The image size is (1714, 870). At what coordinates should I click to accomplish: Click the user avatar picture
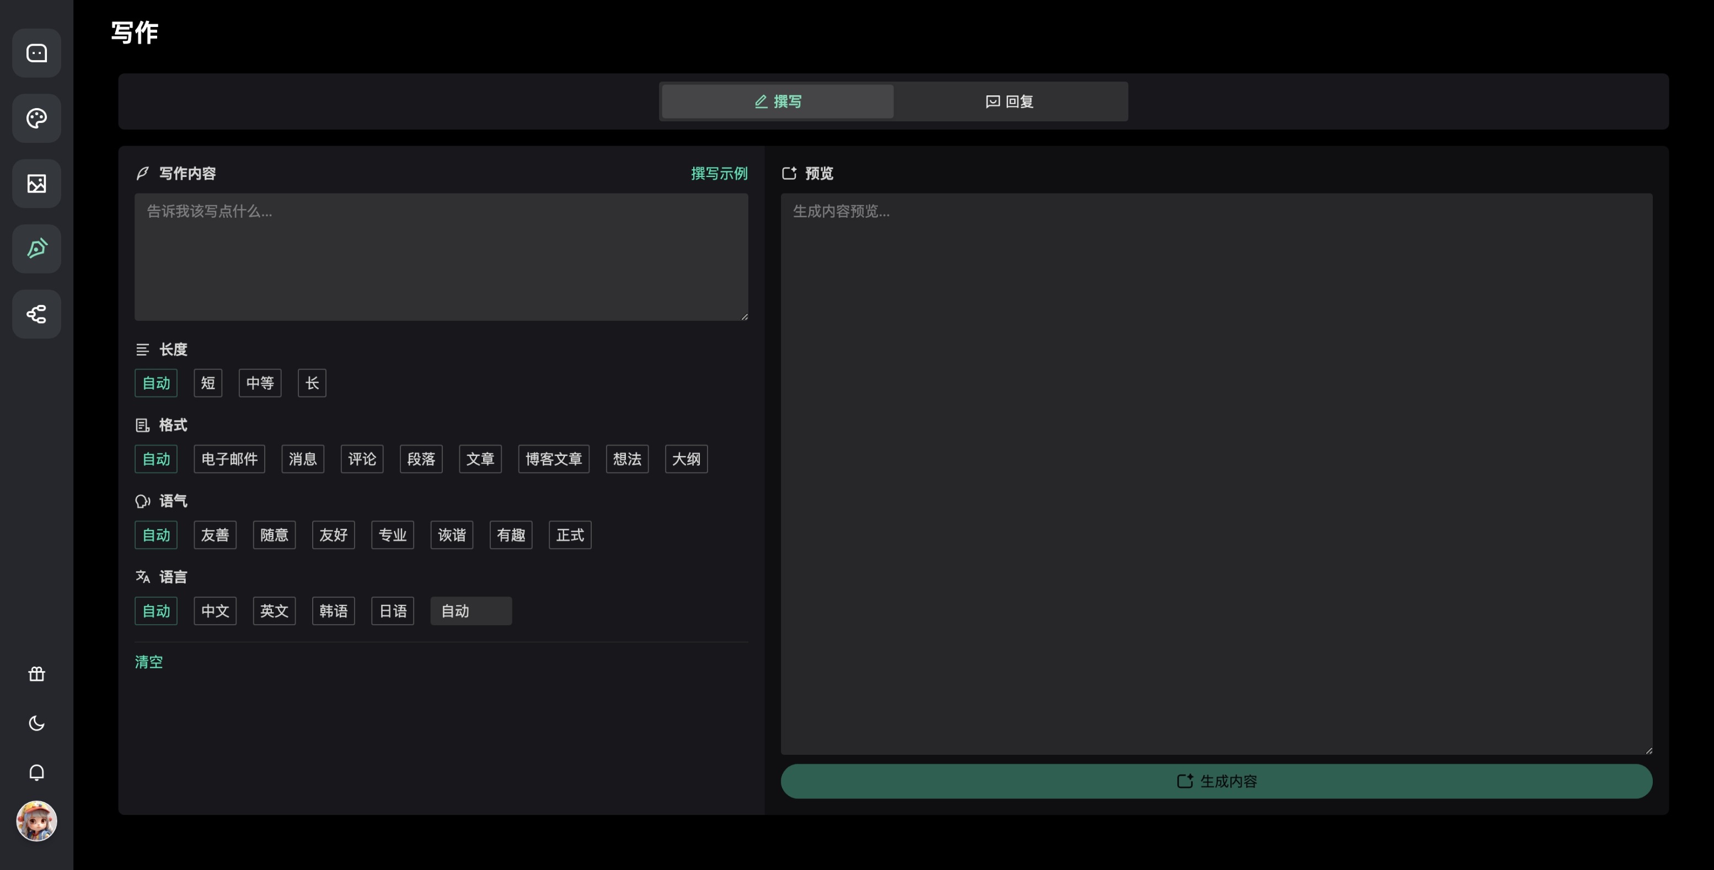36,821
